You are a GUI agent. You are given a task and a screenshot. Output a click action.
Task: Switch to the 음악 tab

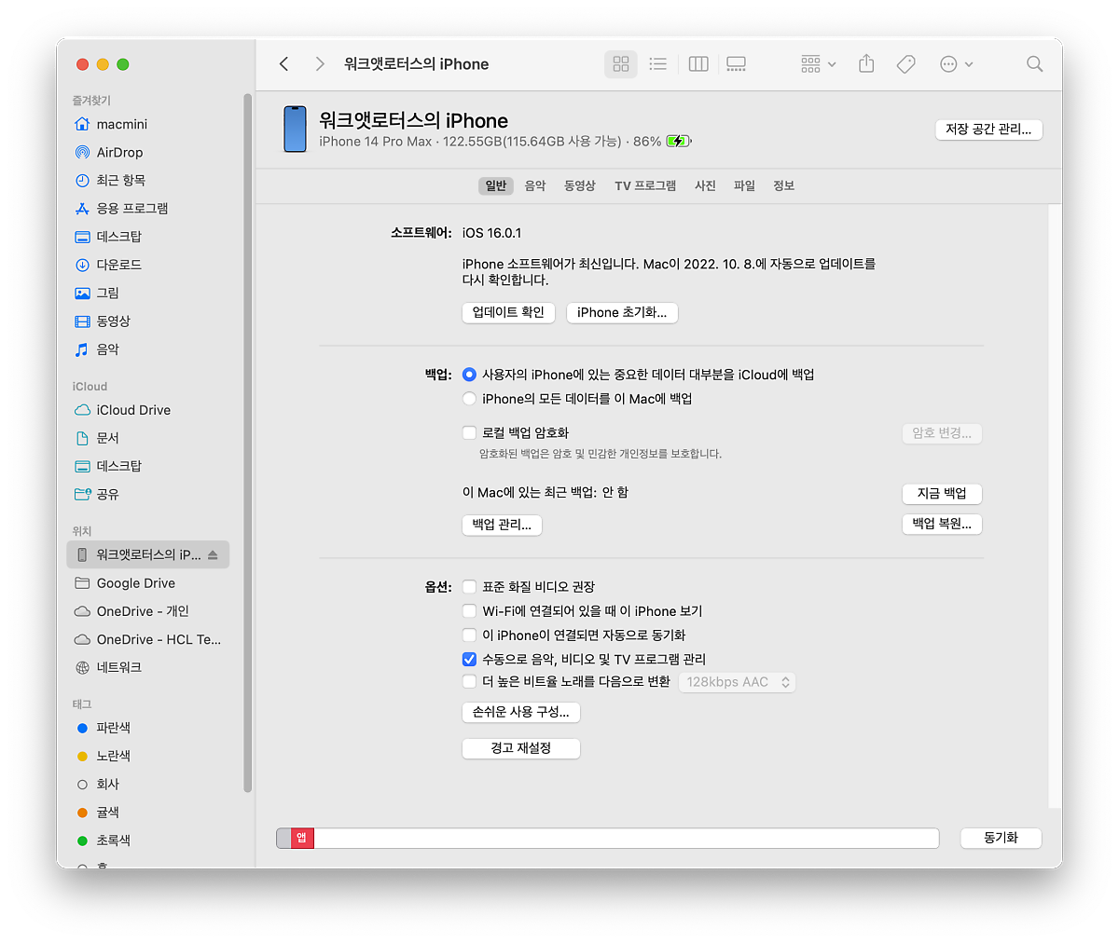pyautogui.click(x=535, y=185)
